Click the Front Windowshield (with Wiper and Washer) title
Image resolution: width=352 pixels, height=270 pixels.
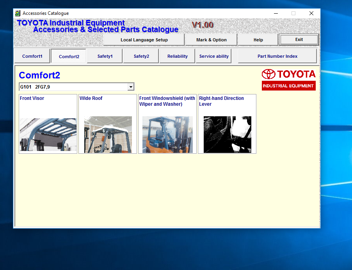point(167,101)
